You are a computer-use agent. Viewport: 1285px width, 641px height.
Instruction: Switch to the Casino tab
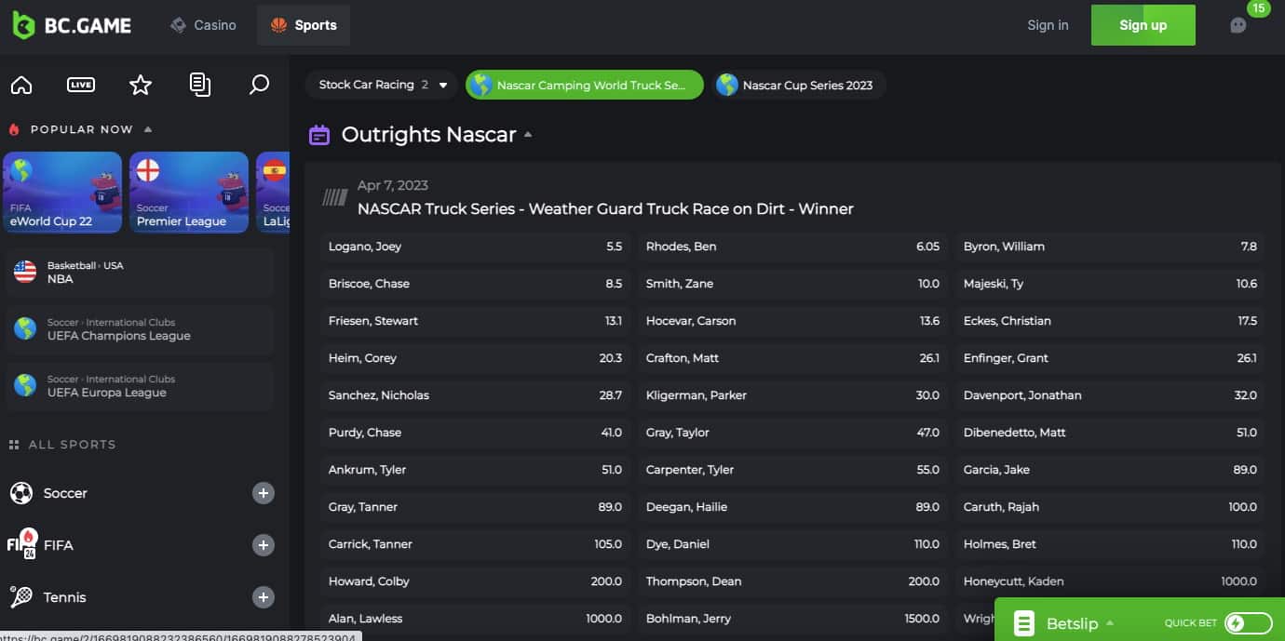point(203,25)
